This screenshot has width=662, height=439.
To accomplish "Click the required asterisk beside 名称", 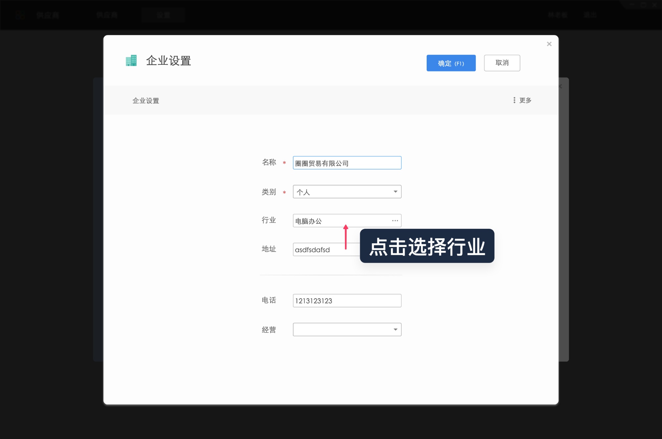I will [284, 163].
